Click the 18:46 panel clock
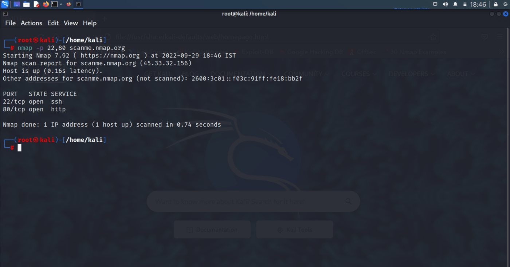 [478, 4]
